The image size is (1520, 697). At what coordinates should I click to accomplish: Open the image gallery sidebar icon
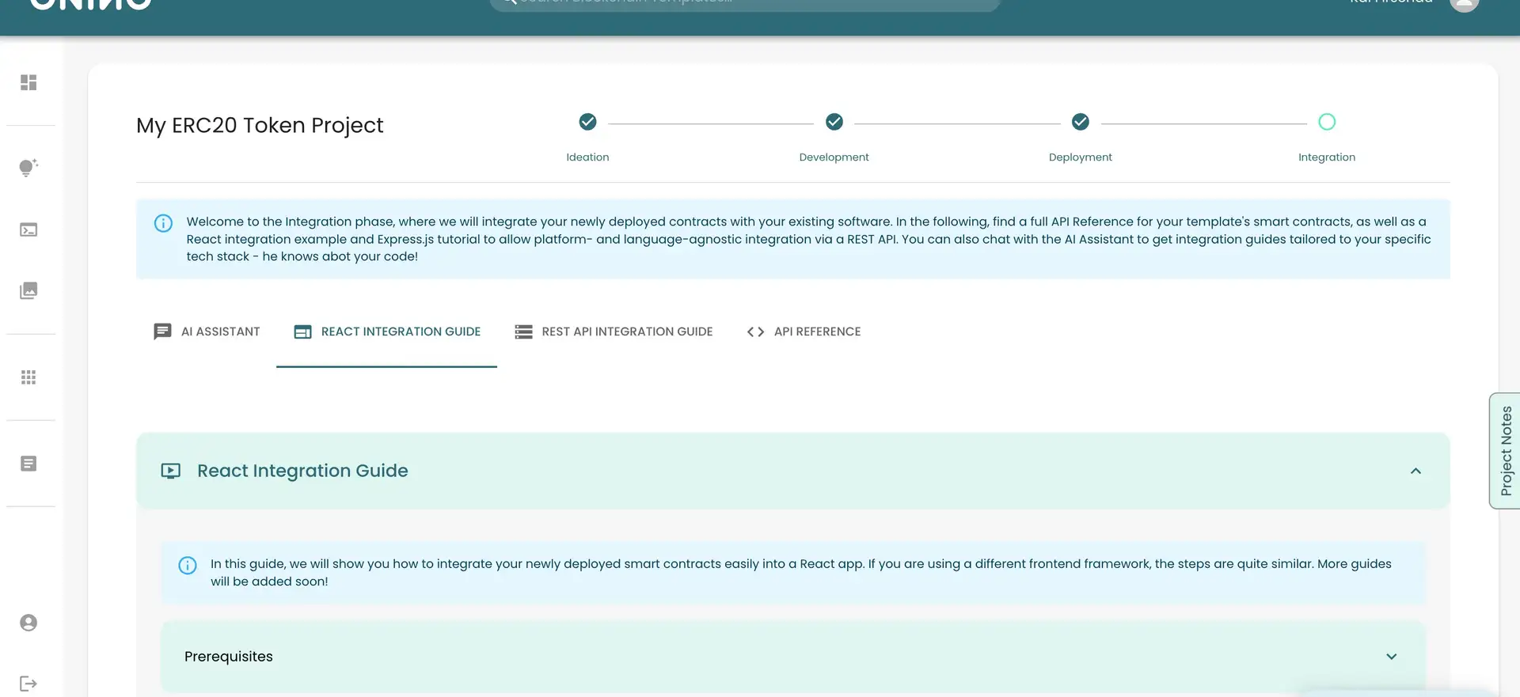(28, 291)
